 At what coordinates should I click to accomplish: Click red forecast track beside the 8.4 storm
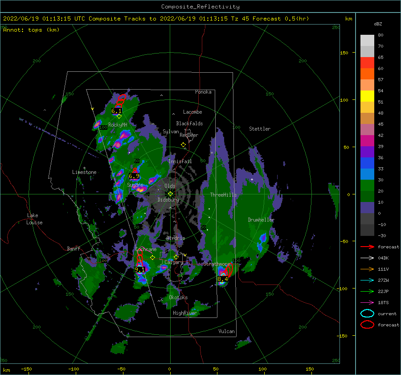(x=228, y=271)
